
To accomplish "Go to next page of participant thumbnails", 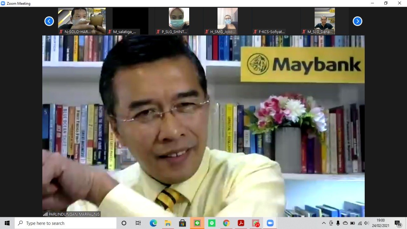I will 357,21.
